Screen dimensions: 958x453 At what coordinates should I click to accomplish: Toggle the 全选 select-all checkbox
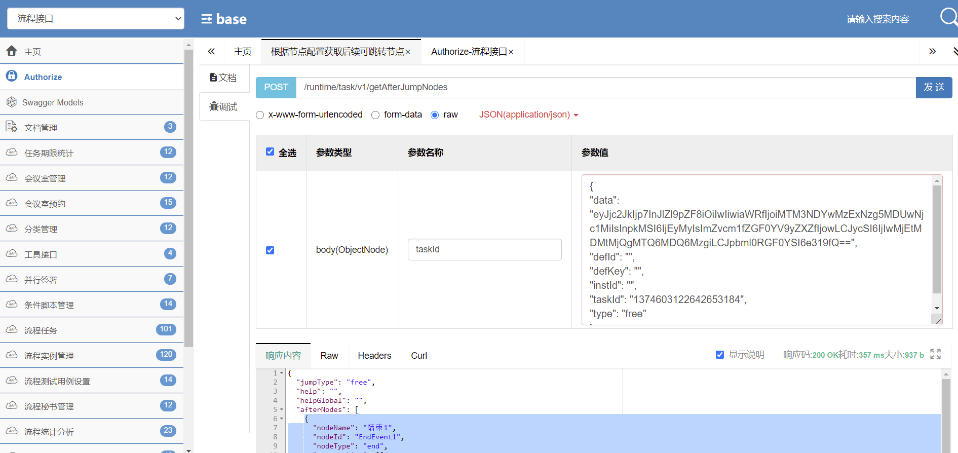pyautogui.click(x=270, y=152)
